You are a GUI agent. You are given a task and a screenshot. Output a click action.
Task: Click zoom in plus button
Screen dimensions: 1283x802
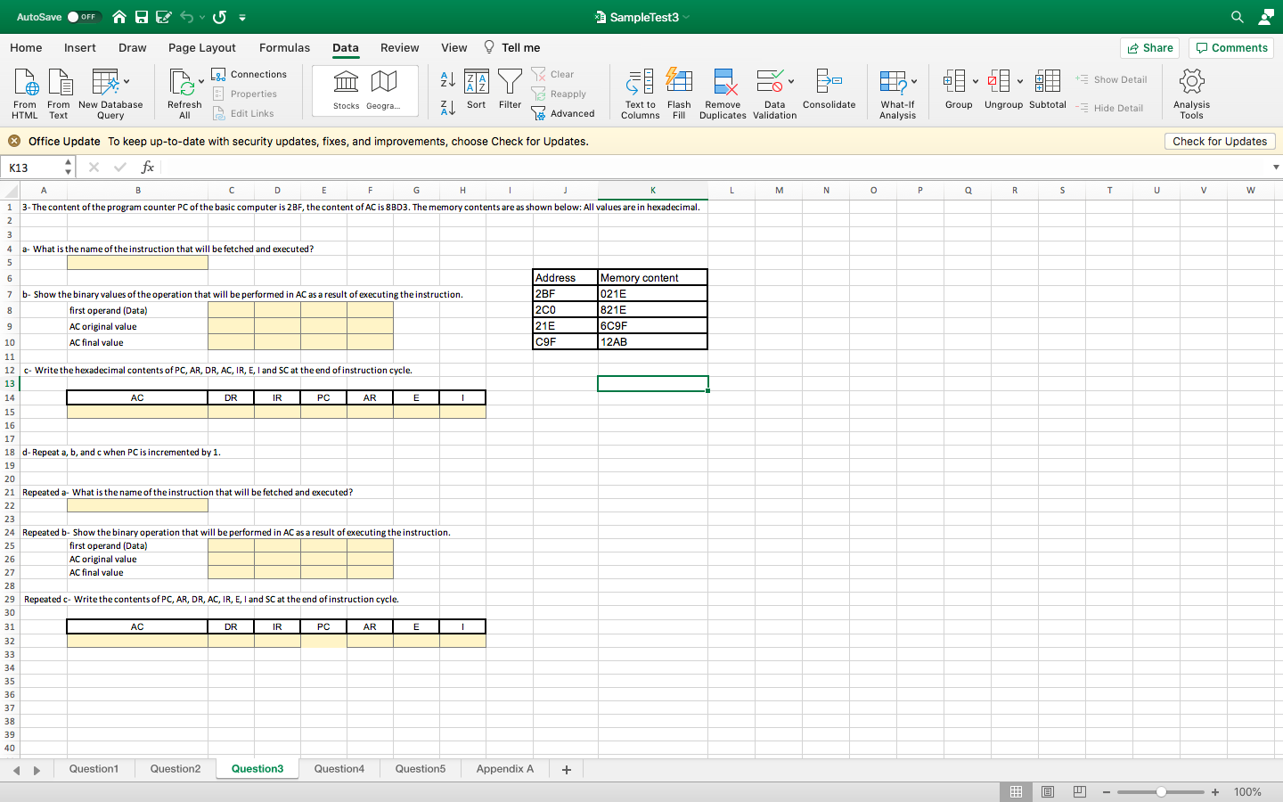tap(1215, 791)
